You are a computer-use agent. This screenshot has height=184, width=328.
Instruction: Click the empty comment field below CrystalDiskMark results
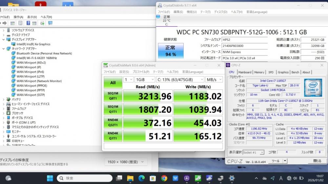pyautogui.click(x=163, y=146)
